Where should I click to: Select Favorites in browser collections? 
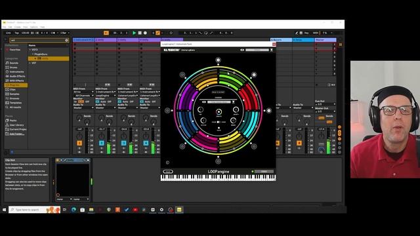(x=15, y=50)
